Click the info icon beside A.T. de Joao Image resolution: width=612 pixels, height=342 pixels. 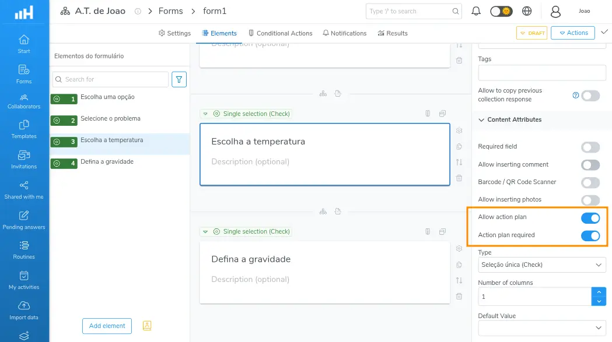coord(138,11)
